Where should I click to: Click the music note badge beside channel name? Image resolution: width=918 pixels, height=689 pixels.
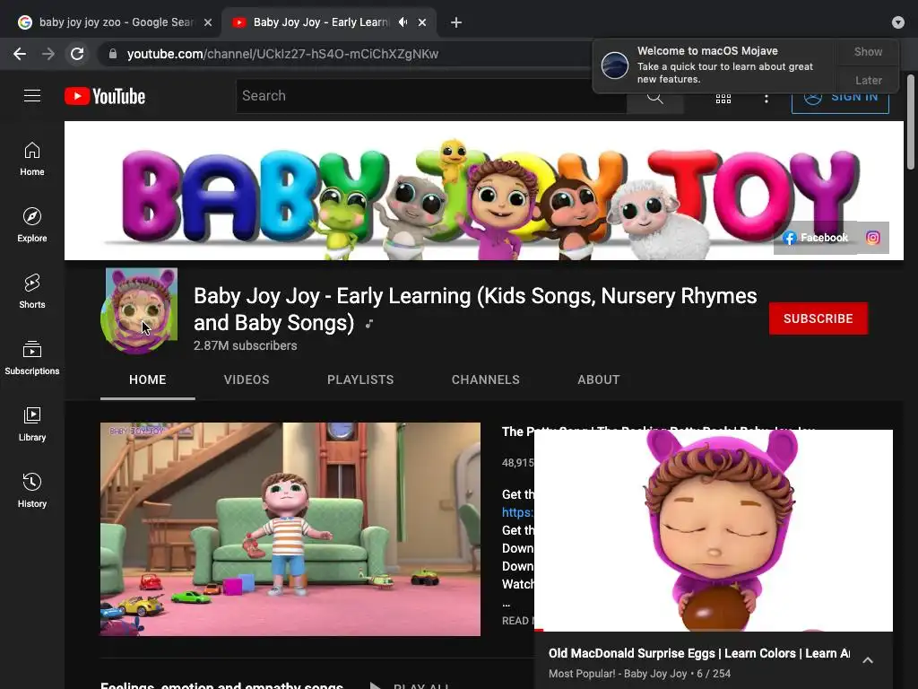368,323
